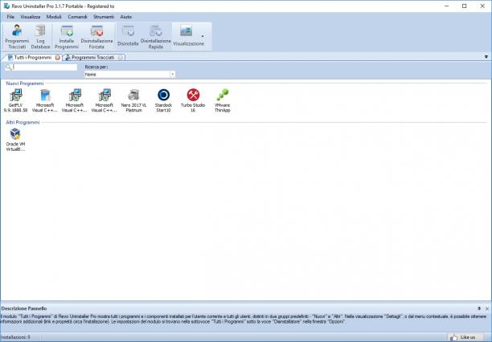Open the tab list arrow at far right

[486, 57]
